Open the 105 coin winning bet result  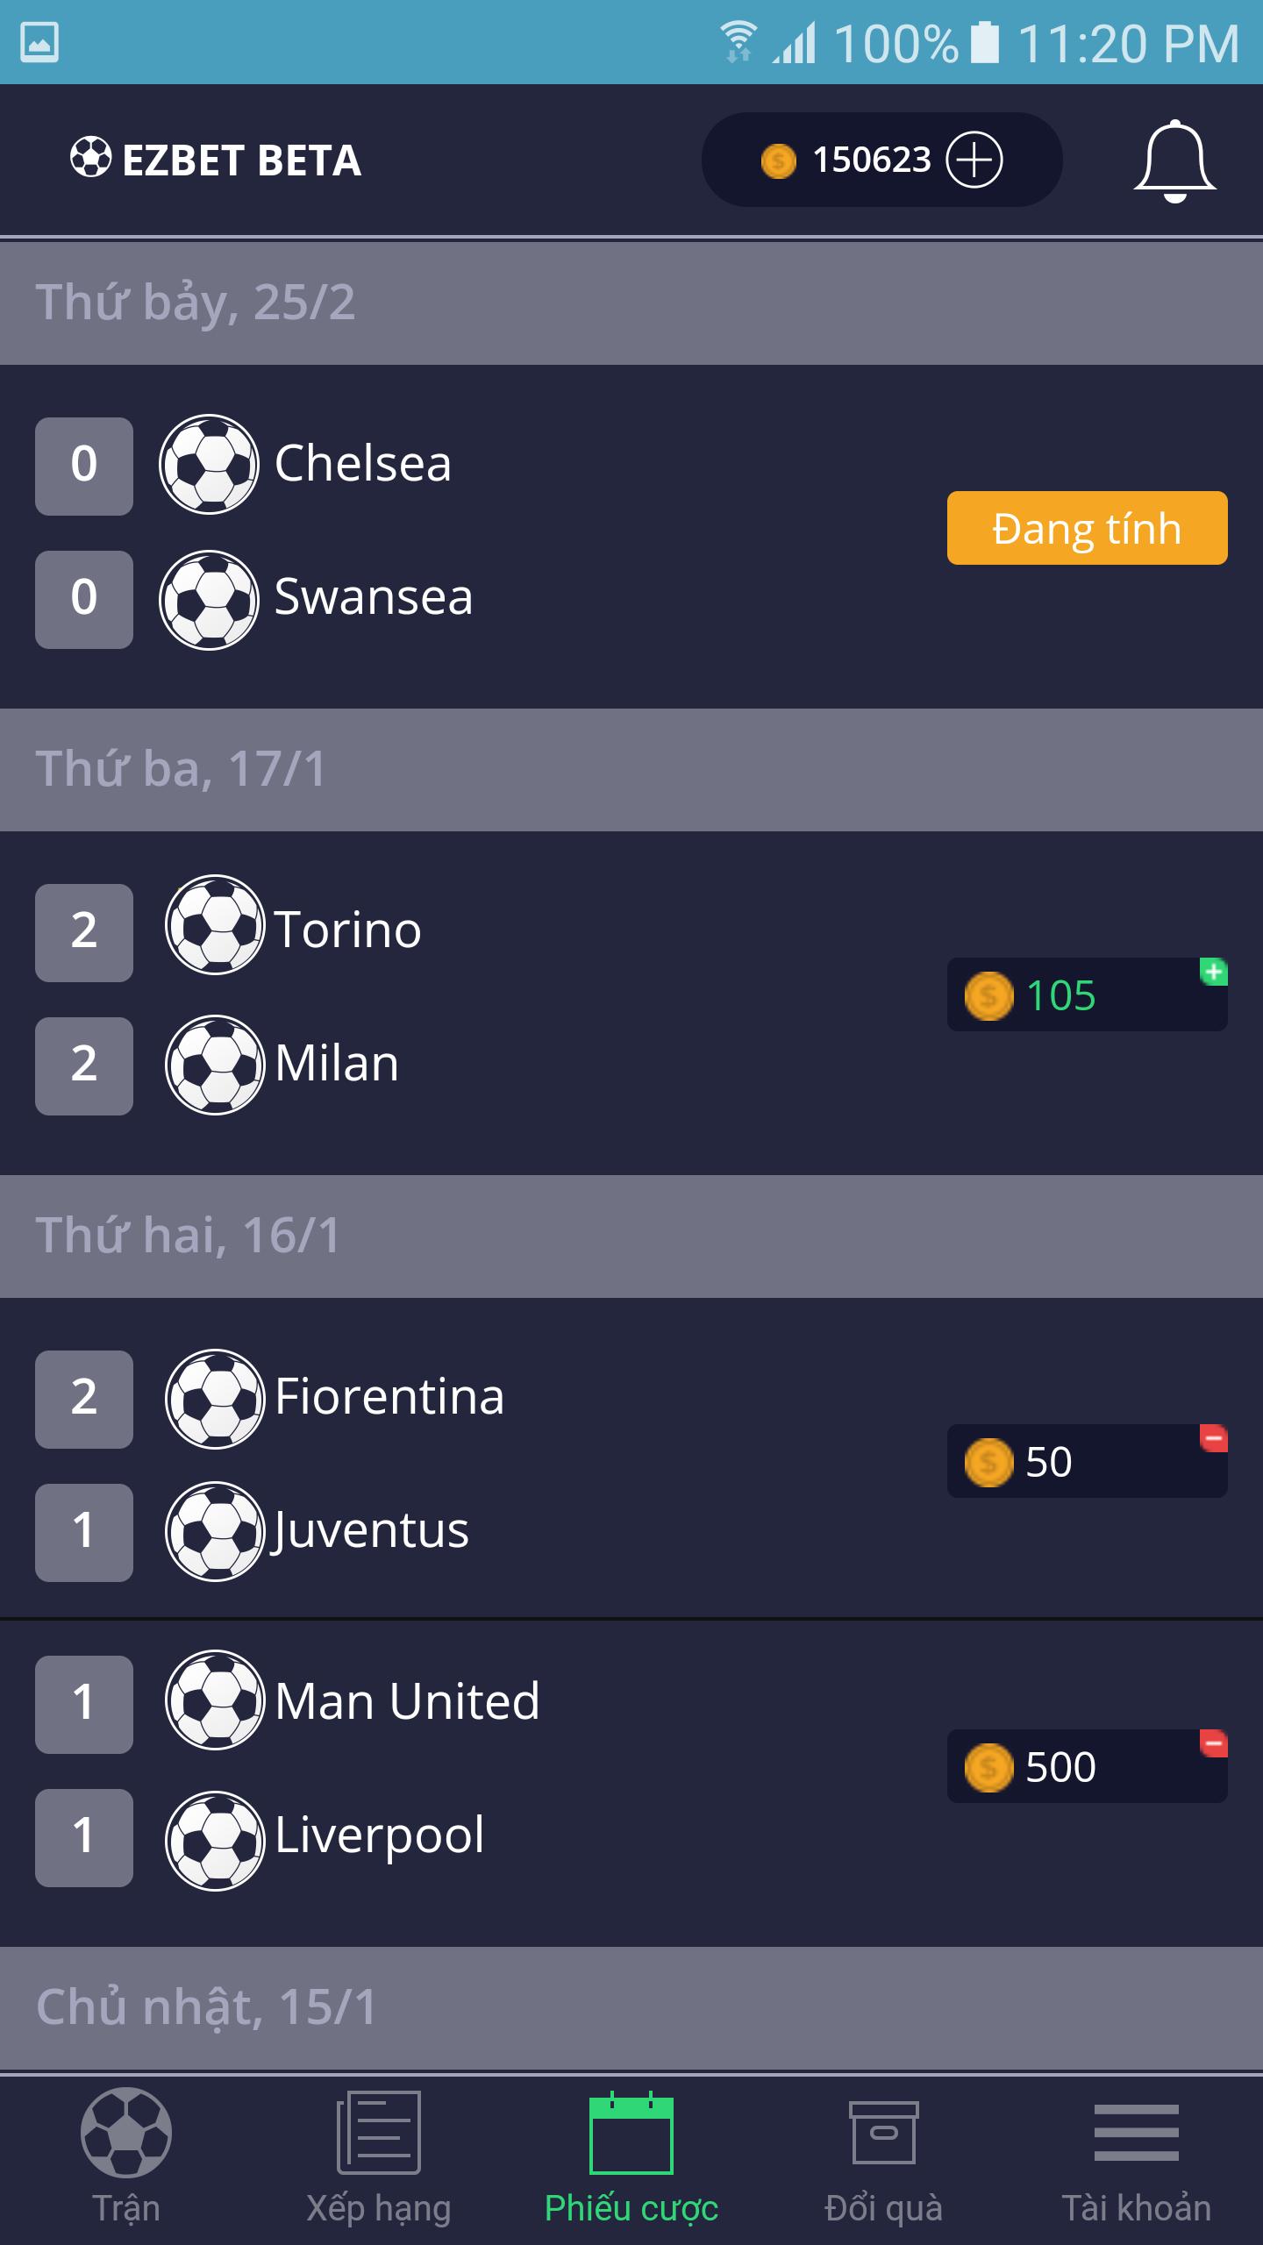coord(1087,994)
